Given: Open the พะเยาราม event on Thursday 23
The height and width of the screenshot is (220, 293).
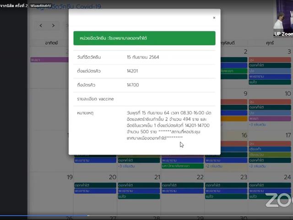Looking at the screenshot, I should (x=226, y=191).
